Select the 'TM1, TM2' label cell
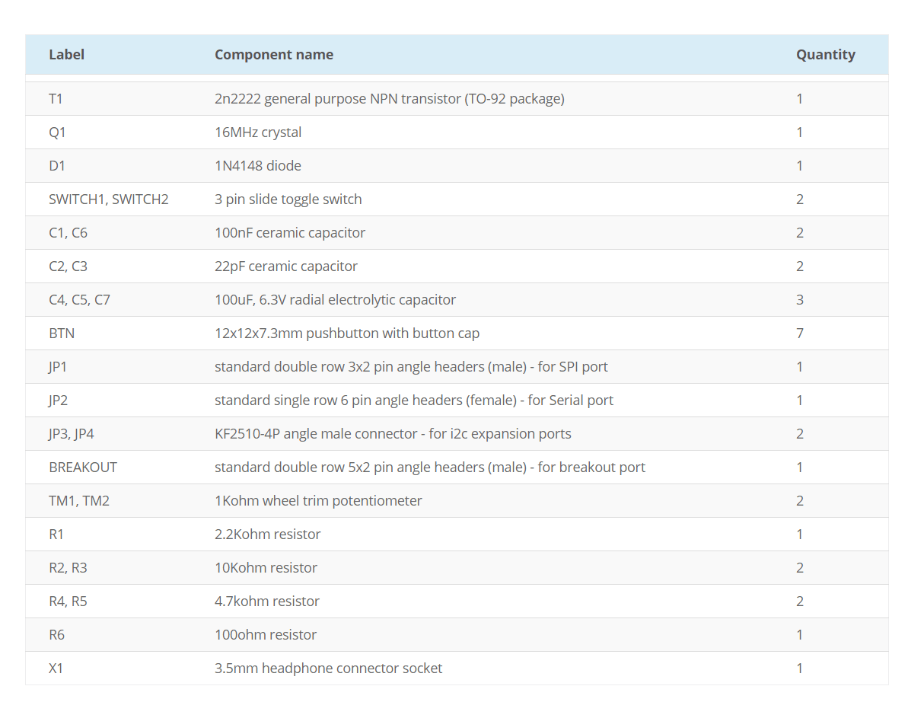908x718 pixels. click(78, 501)
